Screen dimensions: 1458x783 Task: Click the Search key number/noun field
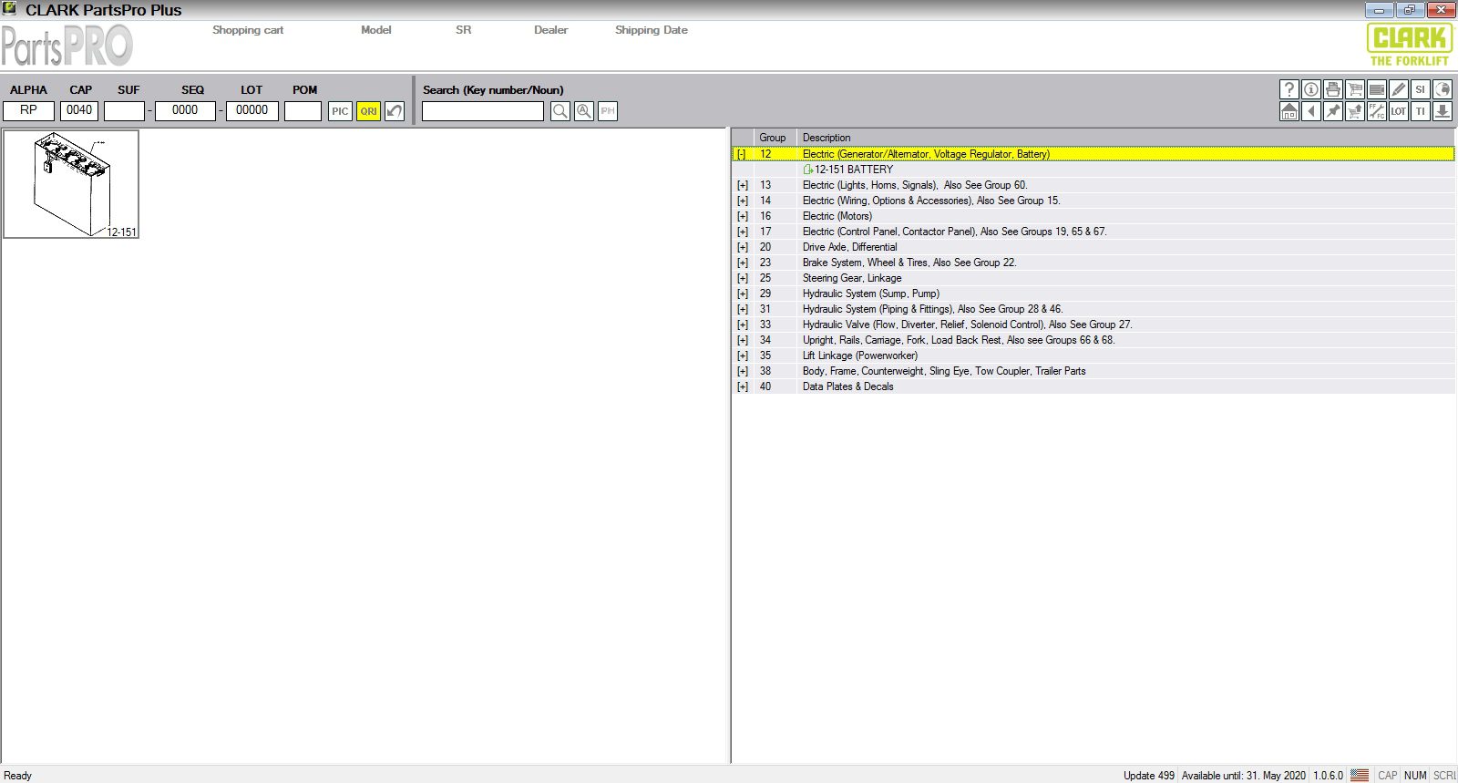(x=483, y=111)
